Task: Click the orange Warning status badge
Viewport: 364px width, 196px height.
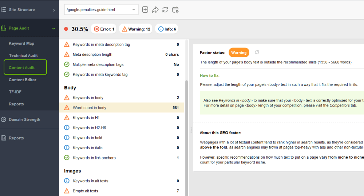Action: [x=239, y=53]
